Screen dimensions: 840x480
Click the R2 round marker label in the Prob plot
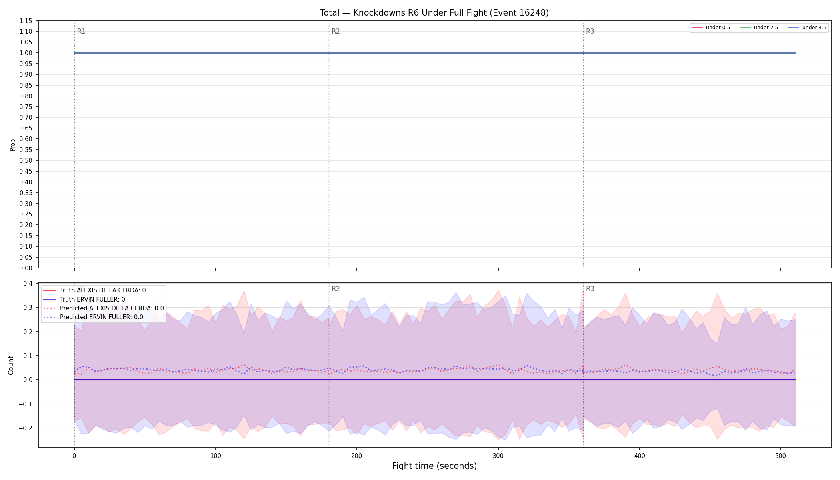[x=336, y=31]
